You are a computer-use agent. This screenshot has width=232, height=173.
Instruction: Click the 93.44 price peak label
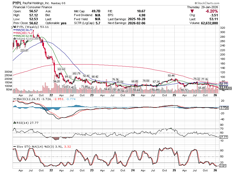pos(171,75)
